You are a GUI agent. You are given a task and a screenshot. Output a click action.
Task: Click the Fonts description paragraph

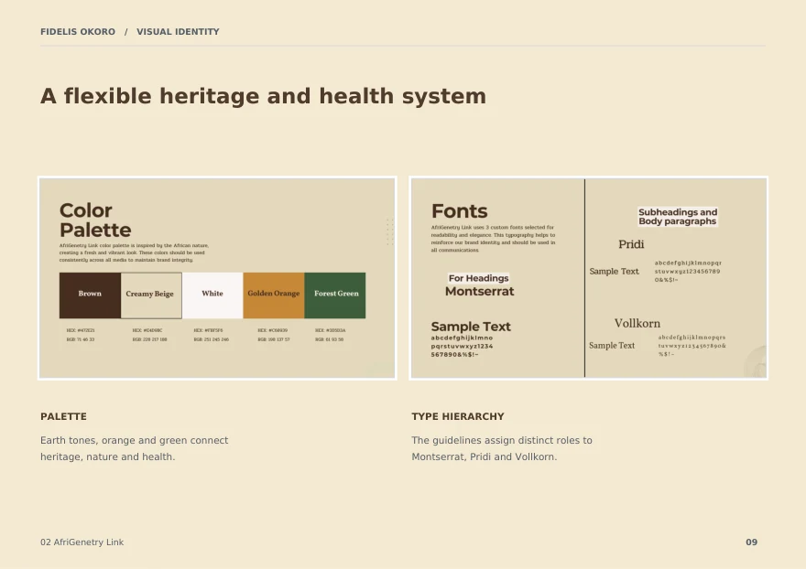(x=493, y=239)
